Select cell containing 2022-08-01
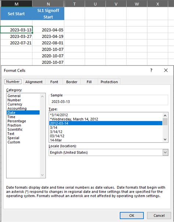174x222 pixels. tap(48, 43)
